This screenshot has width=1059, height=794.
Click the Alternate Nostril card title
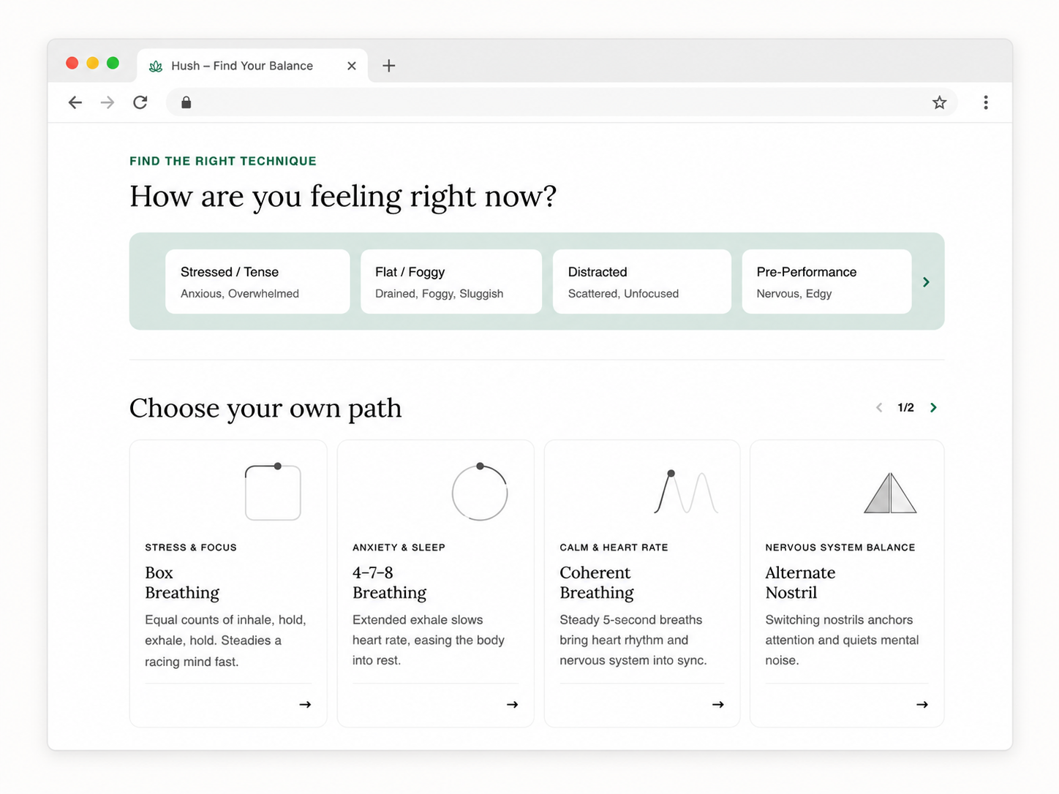800,583
